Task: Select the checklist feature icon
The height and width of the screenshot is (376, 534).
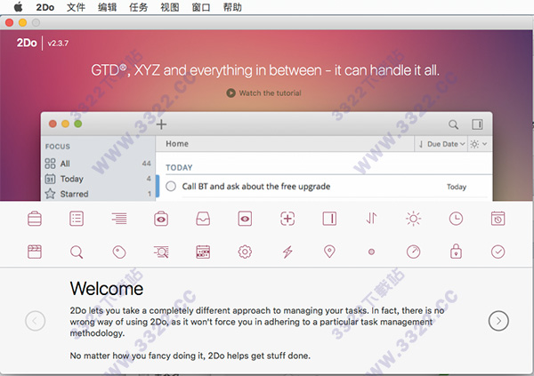Action: [x=77, y=219]
